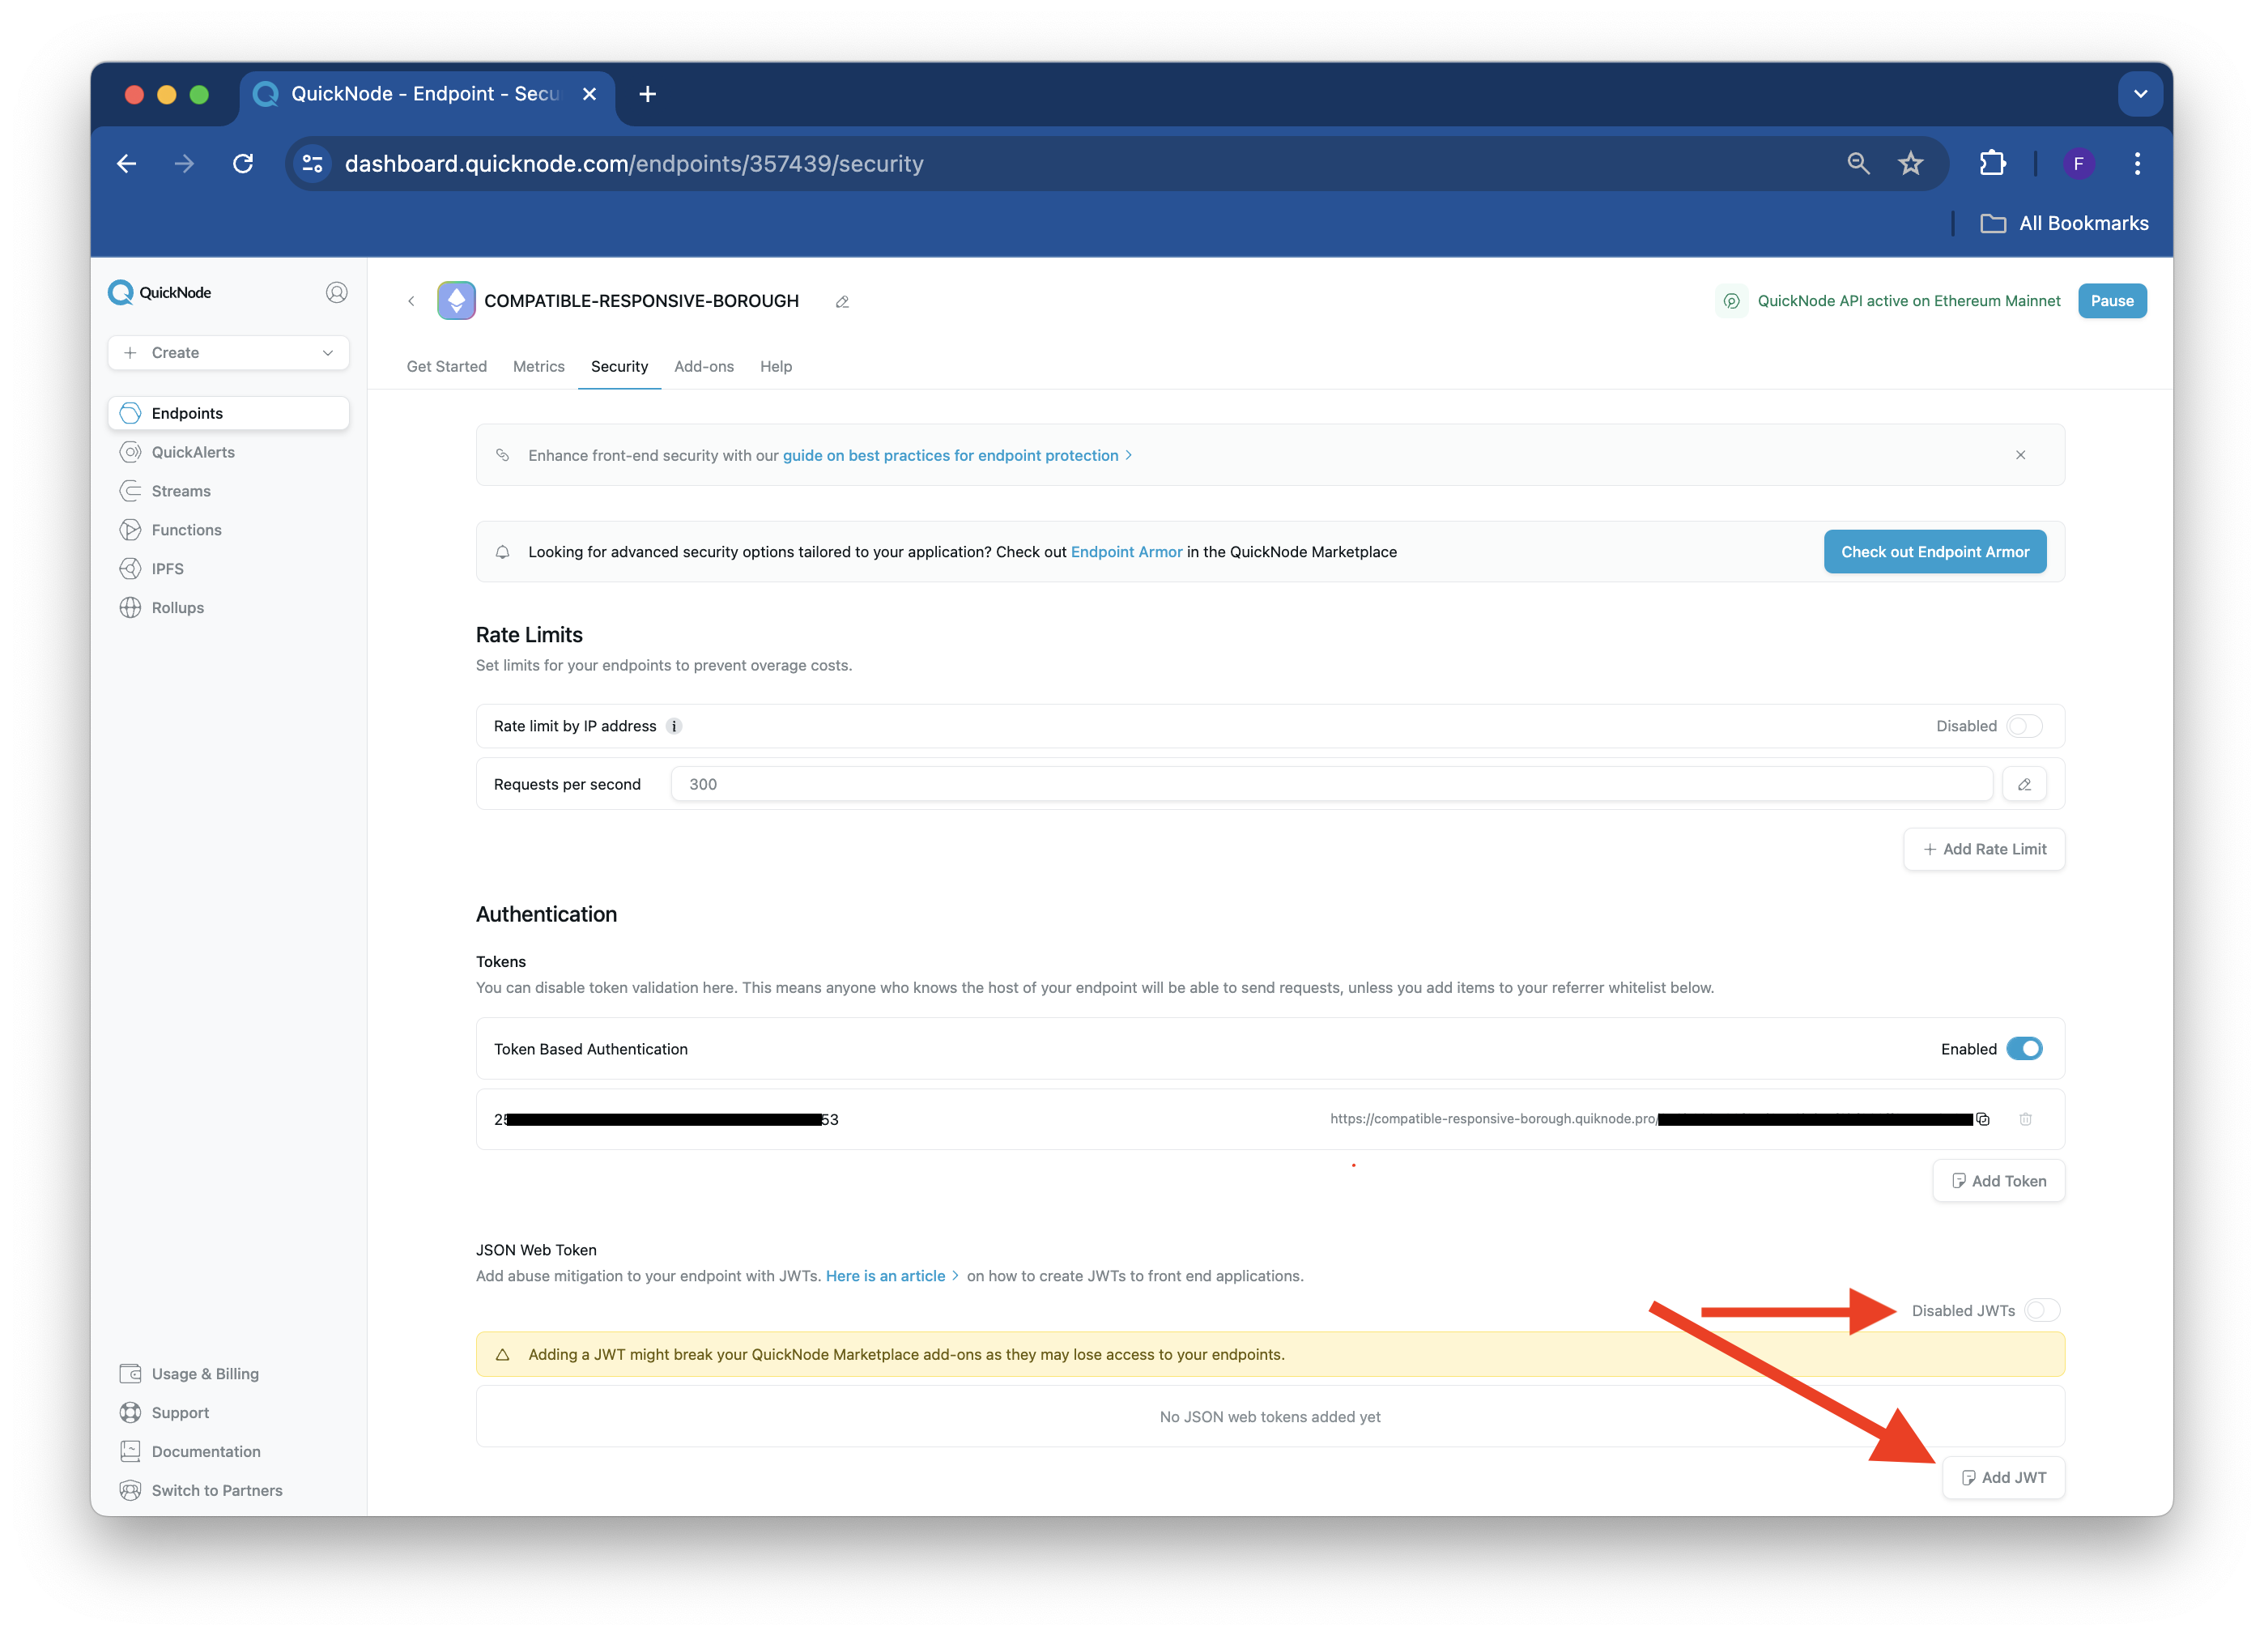The width and height of the screenshot is (2264, 1636).
Task: Go back using the endpoint back chevron
Action: tap(411, 300)
